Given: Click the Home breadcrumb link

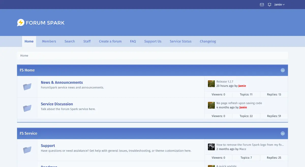Looking at the screenshot, I should [x=24, y=56].
